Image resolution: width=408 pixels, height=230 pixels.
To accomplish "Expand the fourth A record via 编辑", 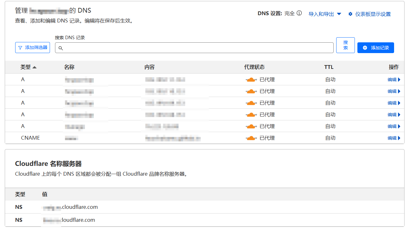I will tap(394, 115).
